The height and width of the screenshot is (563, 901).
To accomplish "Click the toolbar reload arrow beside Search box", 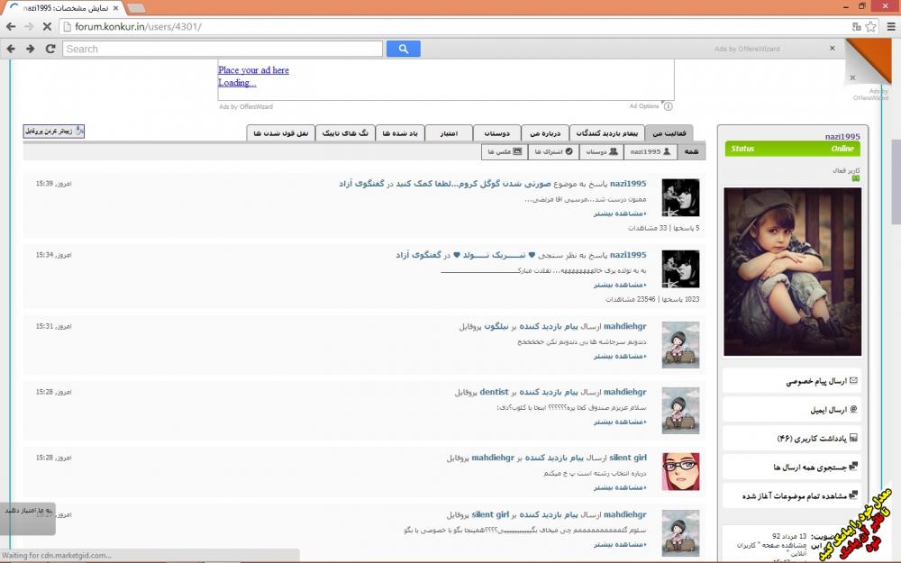I will (x=50, y=49).
